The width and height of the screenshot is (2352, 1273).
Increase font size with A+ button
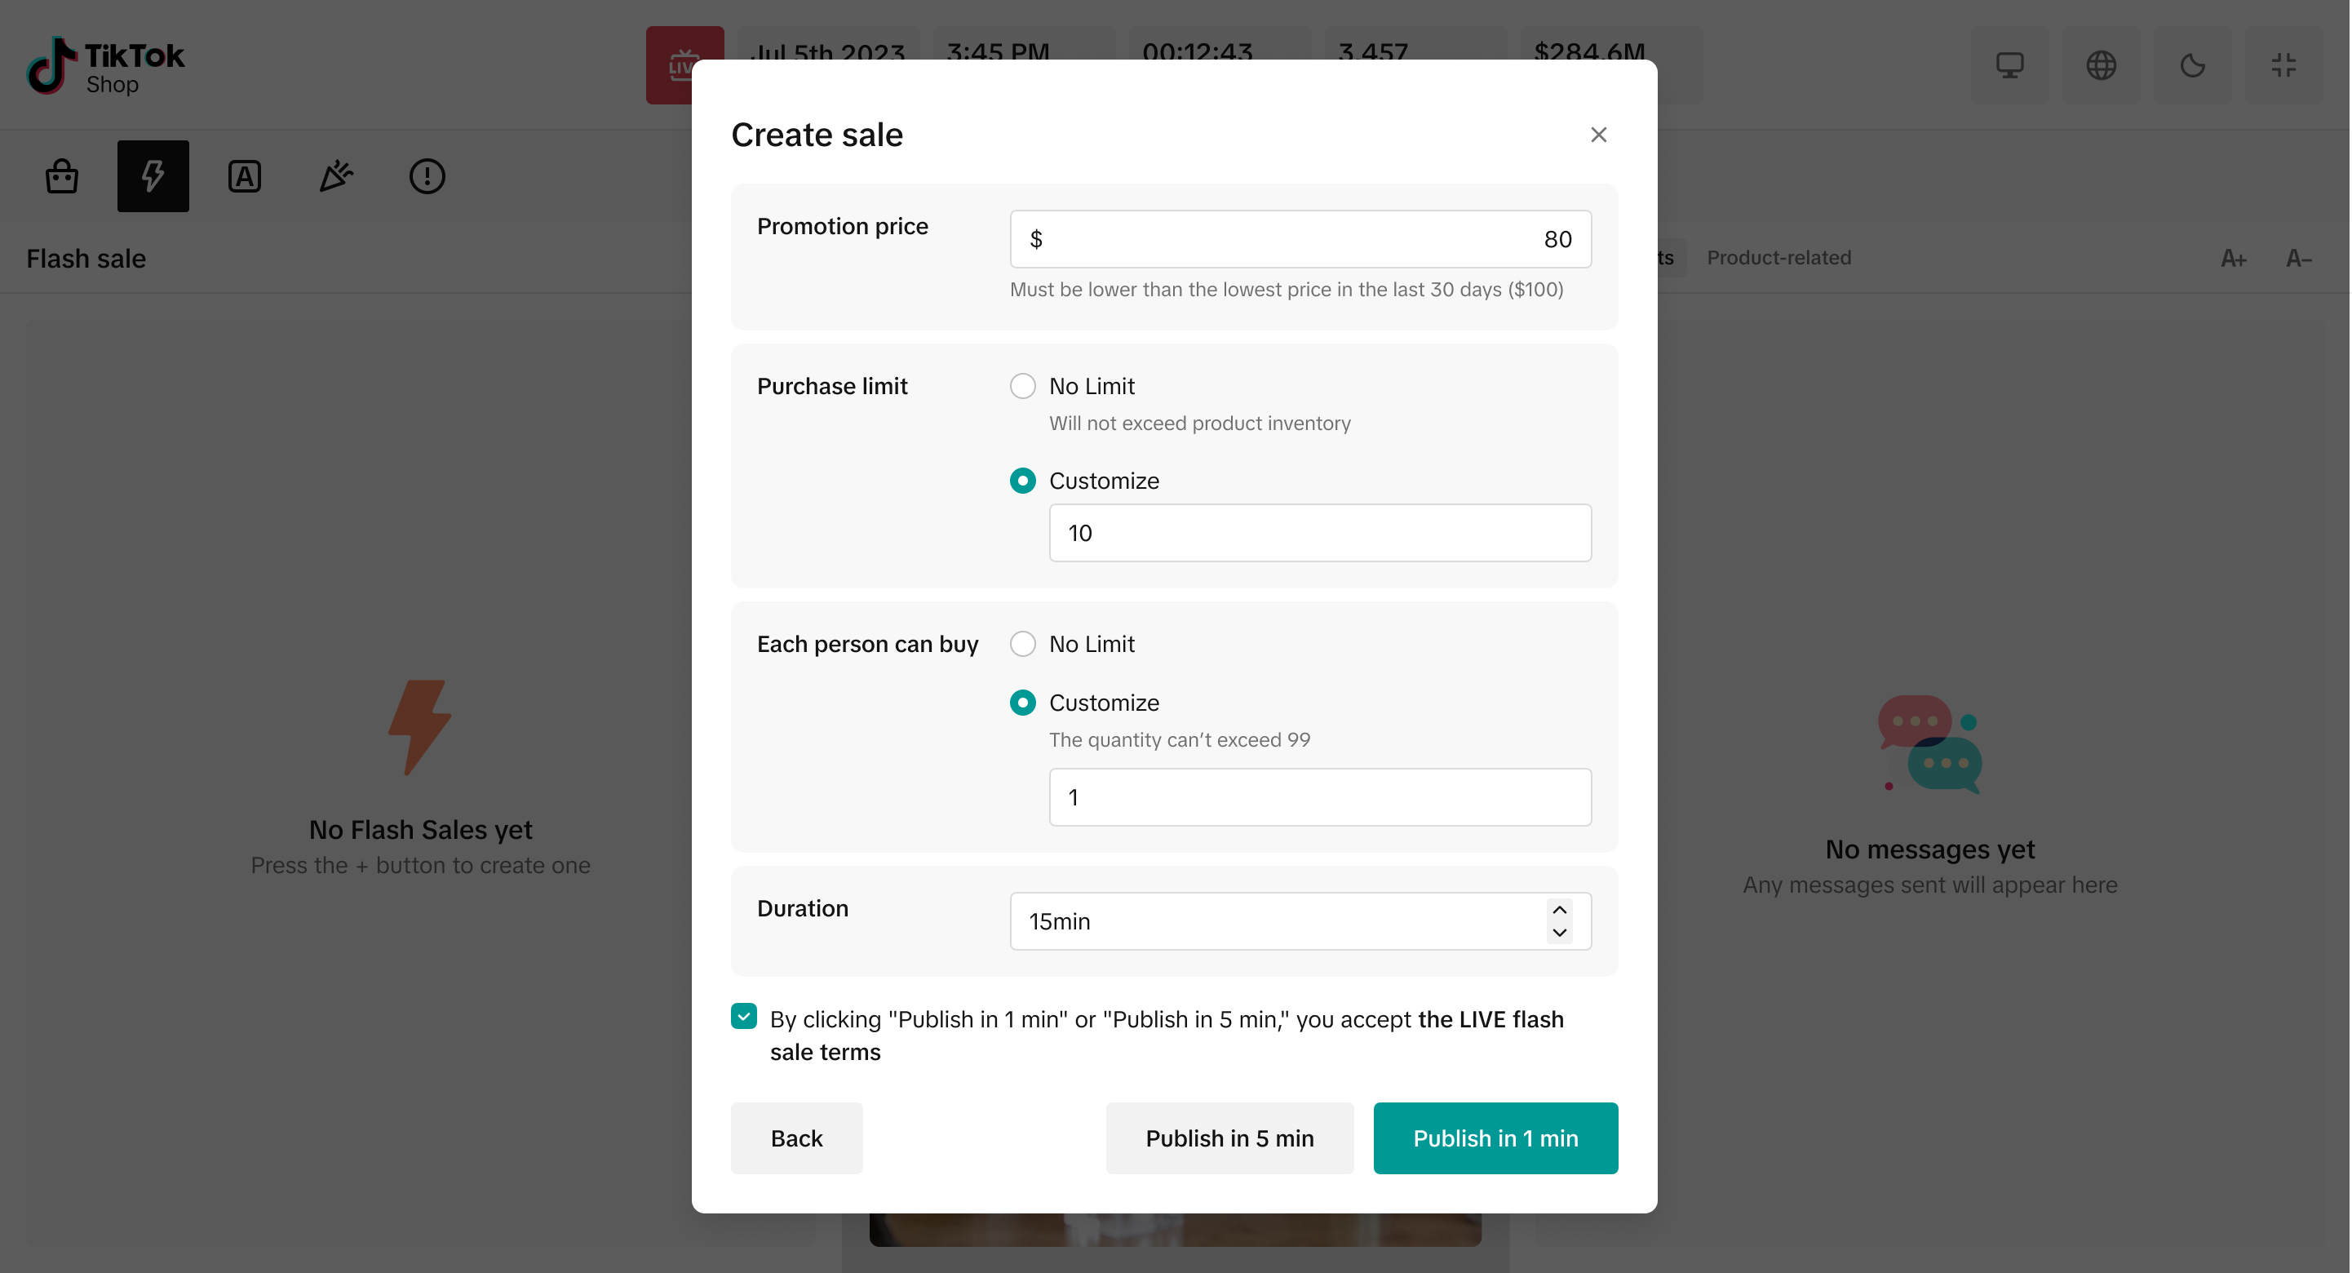(2234, 259)
